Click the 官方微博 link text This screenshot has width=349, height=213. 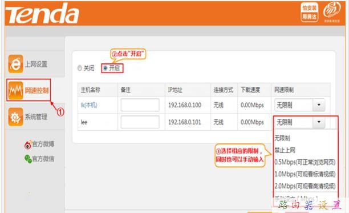(x=43, y=144)
